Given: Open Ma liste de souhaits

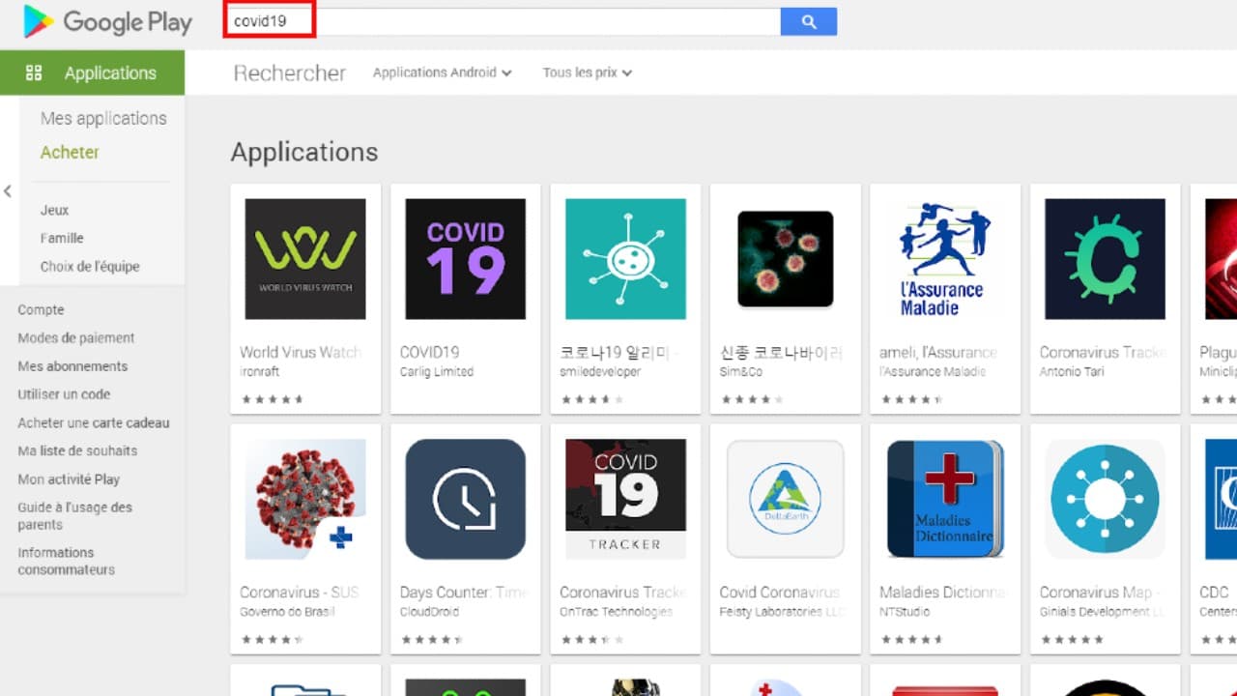Looking at the screenshot, I should click(77, 450).
